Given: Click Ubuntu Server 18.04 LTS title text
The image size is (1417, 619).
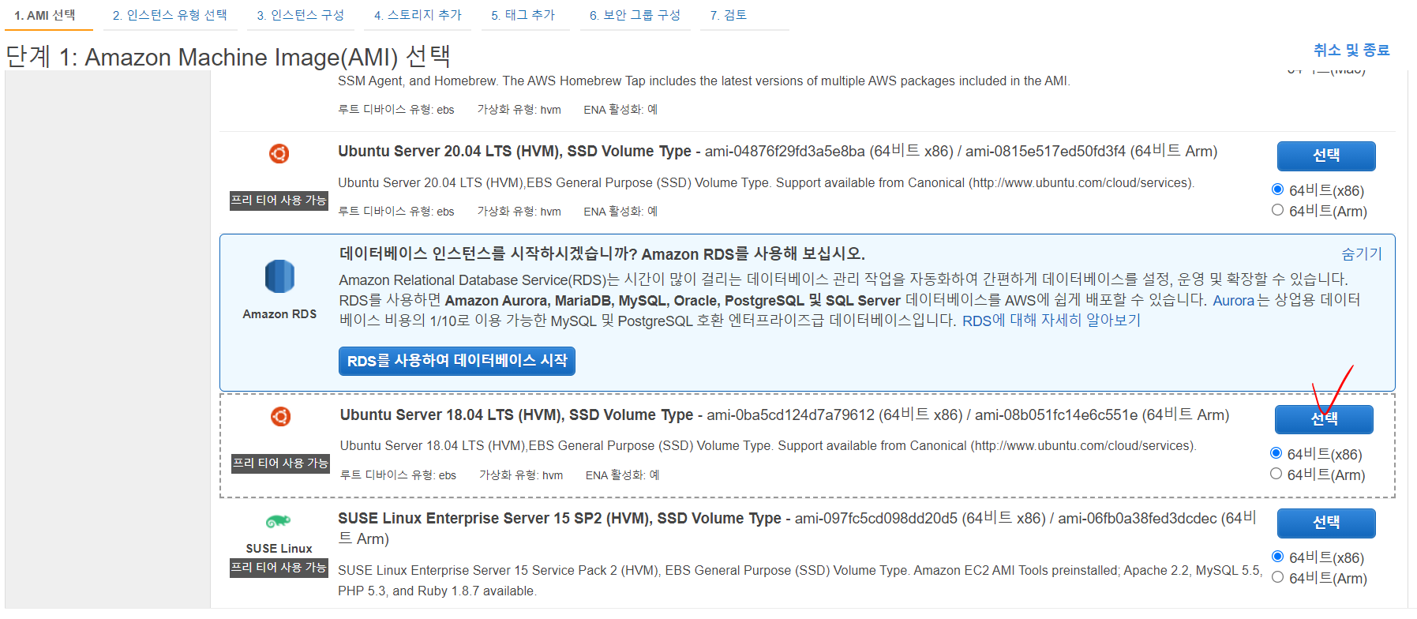Looking at the screenshot, I should [x=516, y=415].
